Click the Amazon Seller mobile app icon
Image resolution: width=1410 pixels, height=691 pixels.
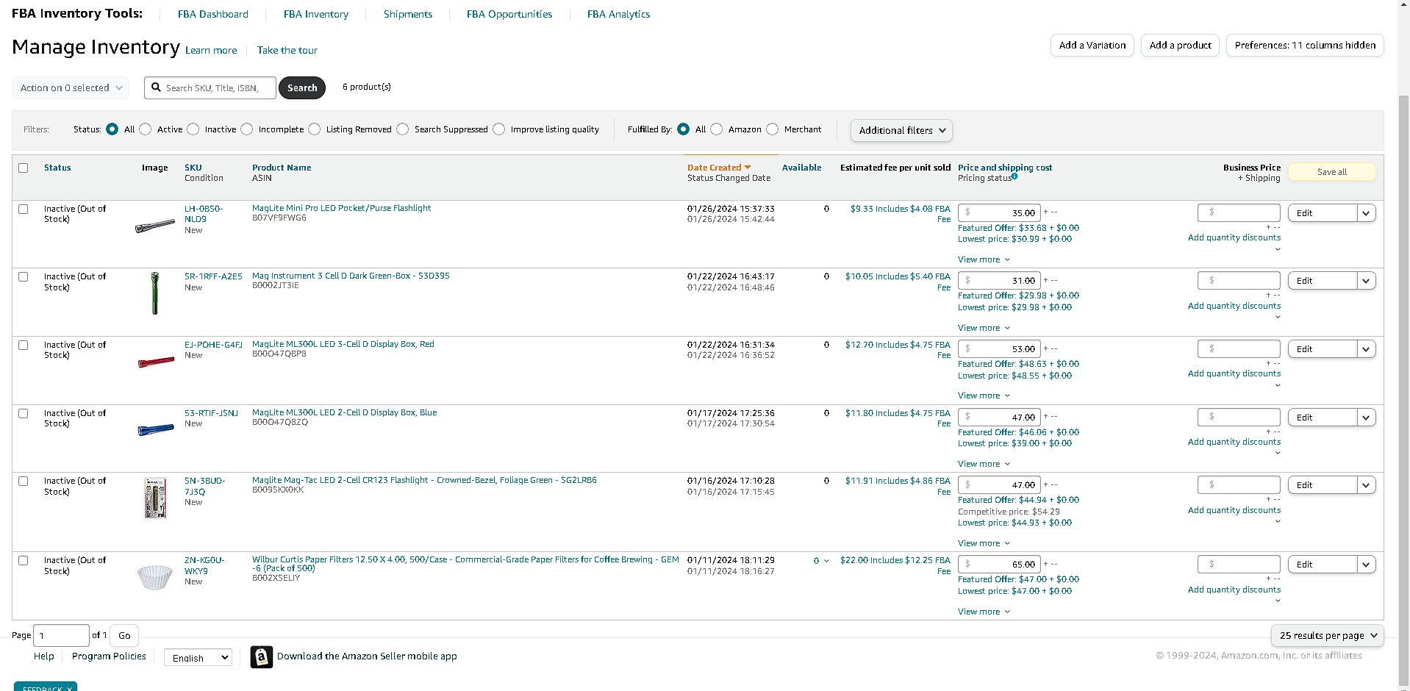tap(262, 656)
